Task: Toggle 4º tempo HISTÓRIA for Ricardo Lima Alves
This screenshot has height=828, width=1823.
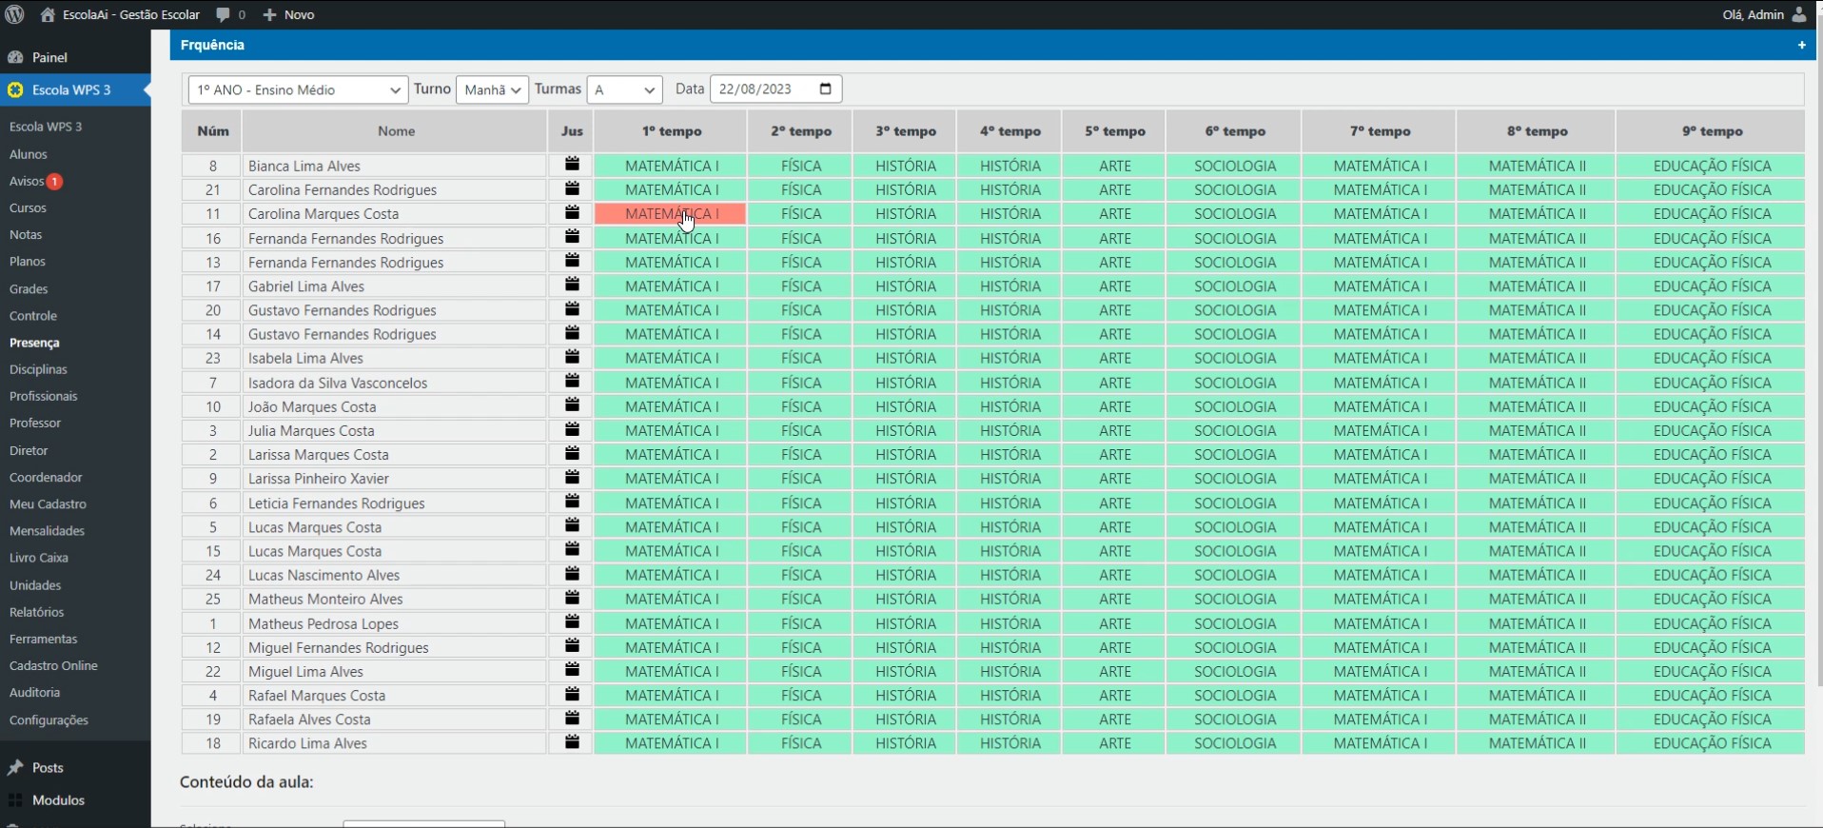Action: coord(1010,743)
